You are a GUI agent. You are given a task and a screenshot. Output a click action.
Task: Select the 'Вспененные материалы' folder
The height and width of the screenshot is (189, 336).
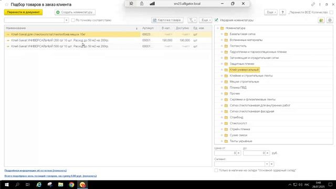point(246,40)
